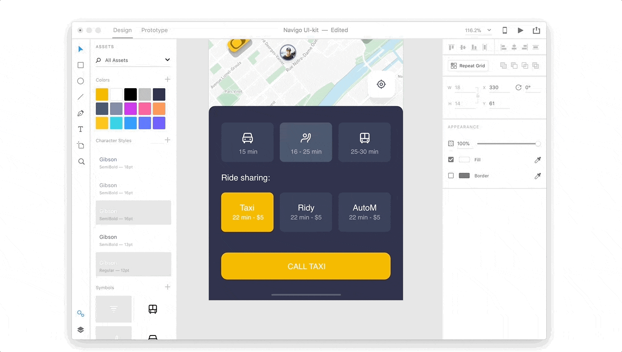
Task: Choose the 16 - 25 min route option
Action: tap(306, 142)
